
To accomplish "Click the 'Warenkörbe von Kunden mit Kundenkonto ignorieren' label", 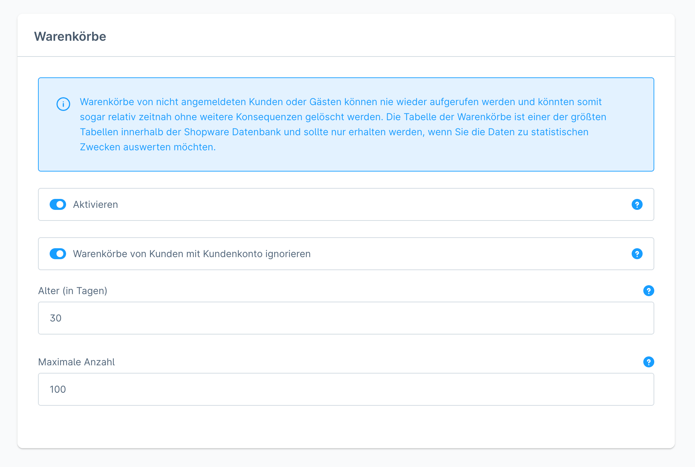I will (x=192, y=254).
